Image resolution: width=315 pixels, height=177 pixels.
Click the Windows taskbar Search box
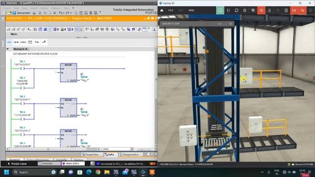tap(34, 172)
